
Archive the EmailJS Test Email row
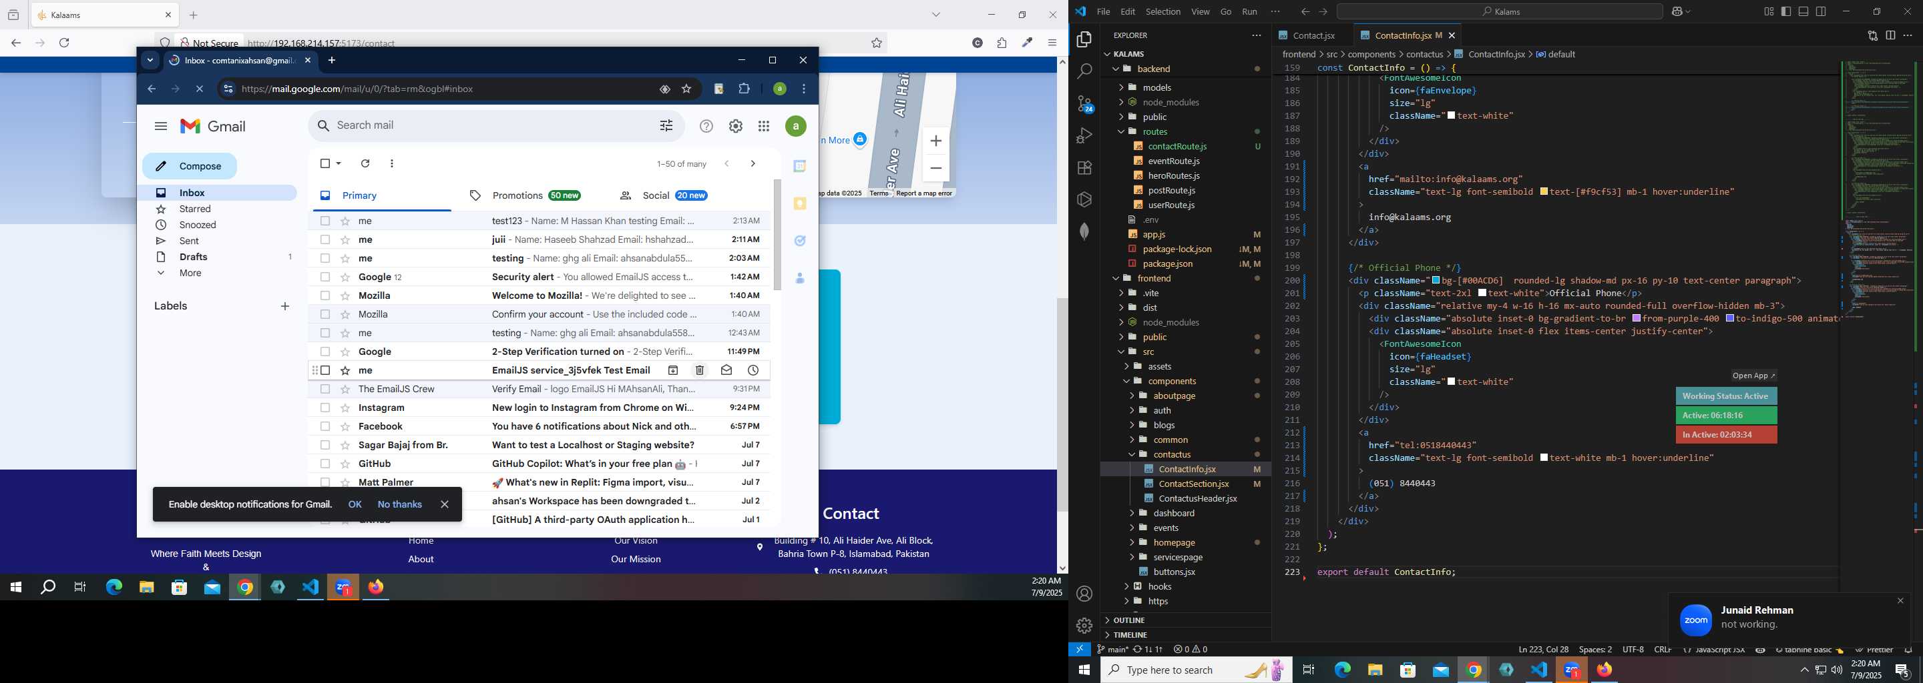click(x=672, y=371)
